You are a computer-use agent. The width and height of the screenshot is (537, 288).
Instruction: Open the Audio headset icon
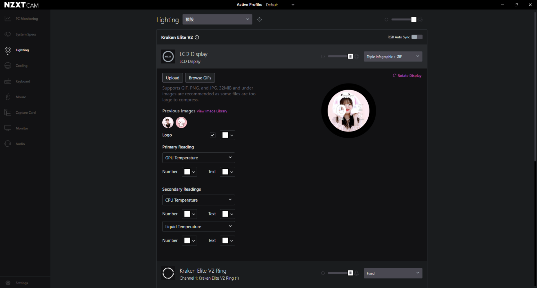pyautogui.click(x=8, y=144)
